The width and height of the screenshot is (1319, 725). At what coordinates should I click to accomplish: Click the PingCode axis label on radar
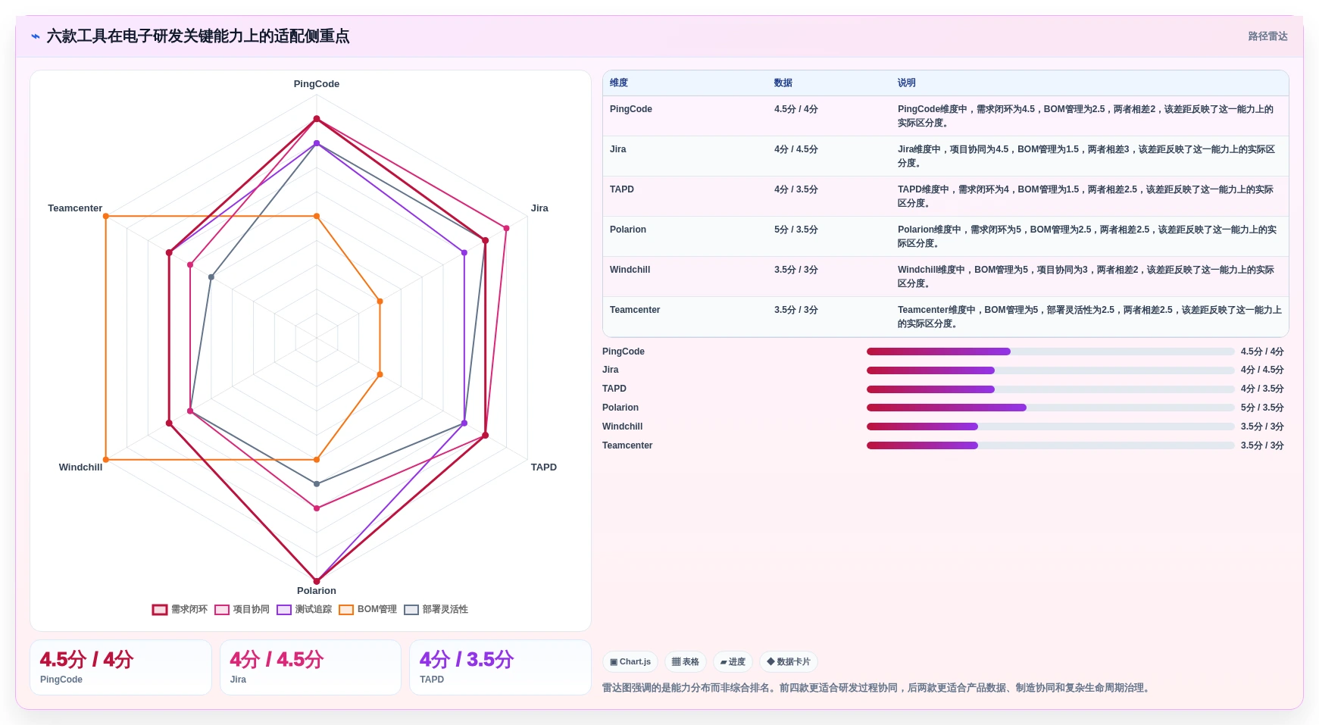pyautogui.click(x=317, y=84)
